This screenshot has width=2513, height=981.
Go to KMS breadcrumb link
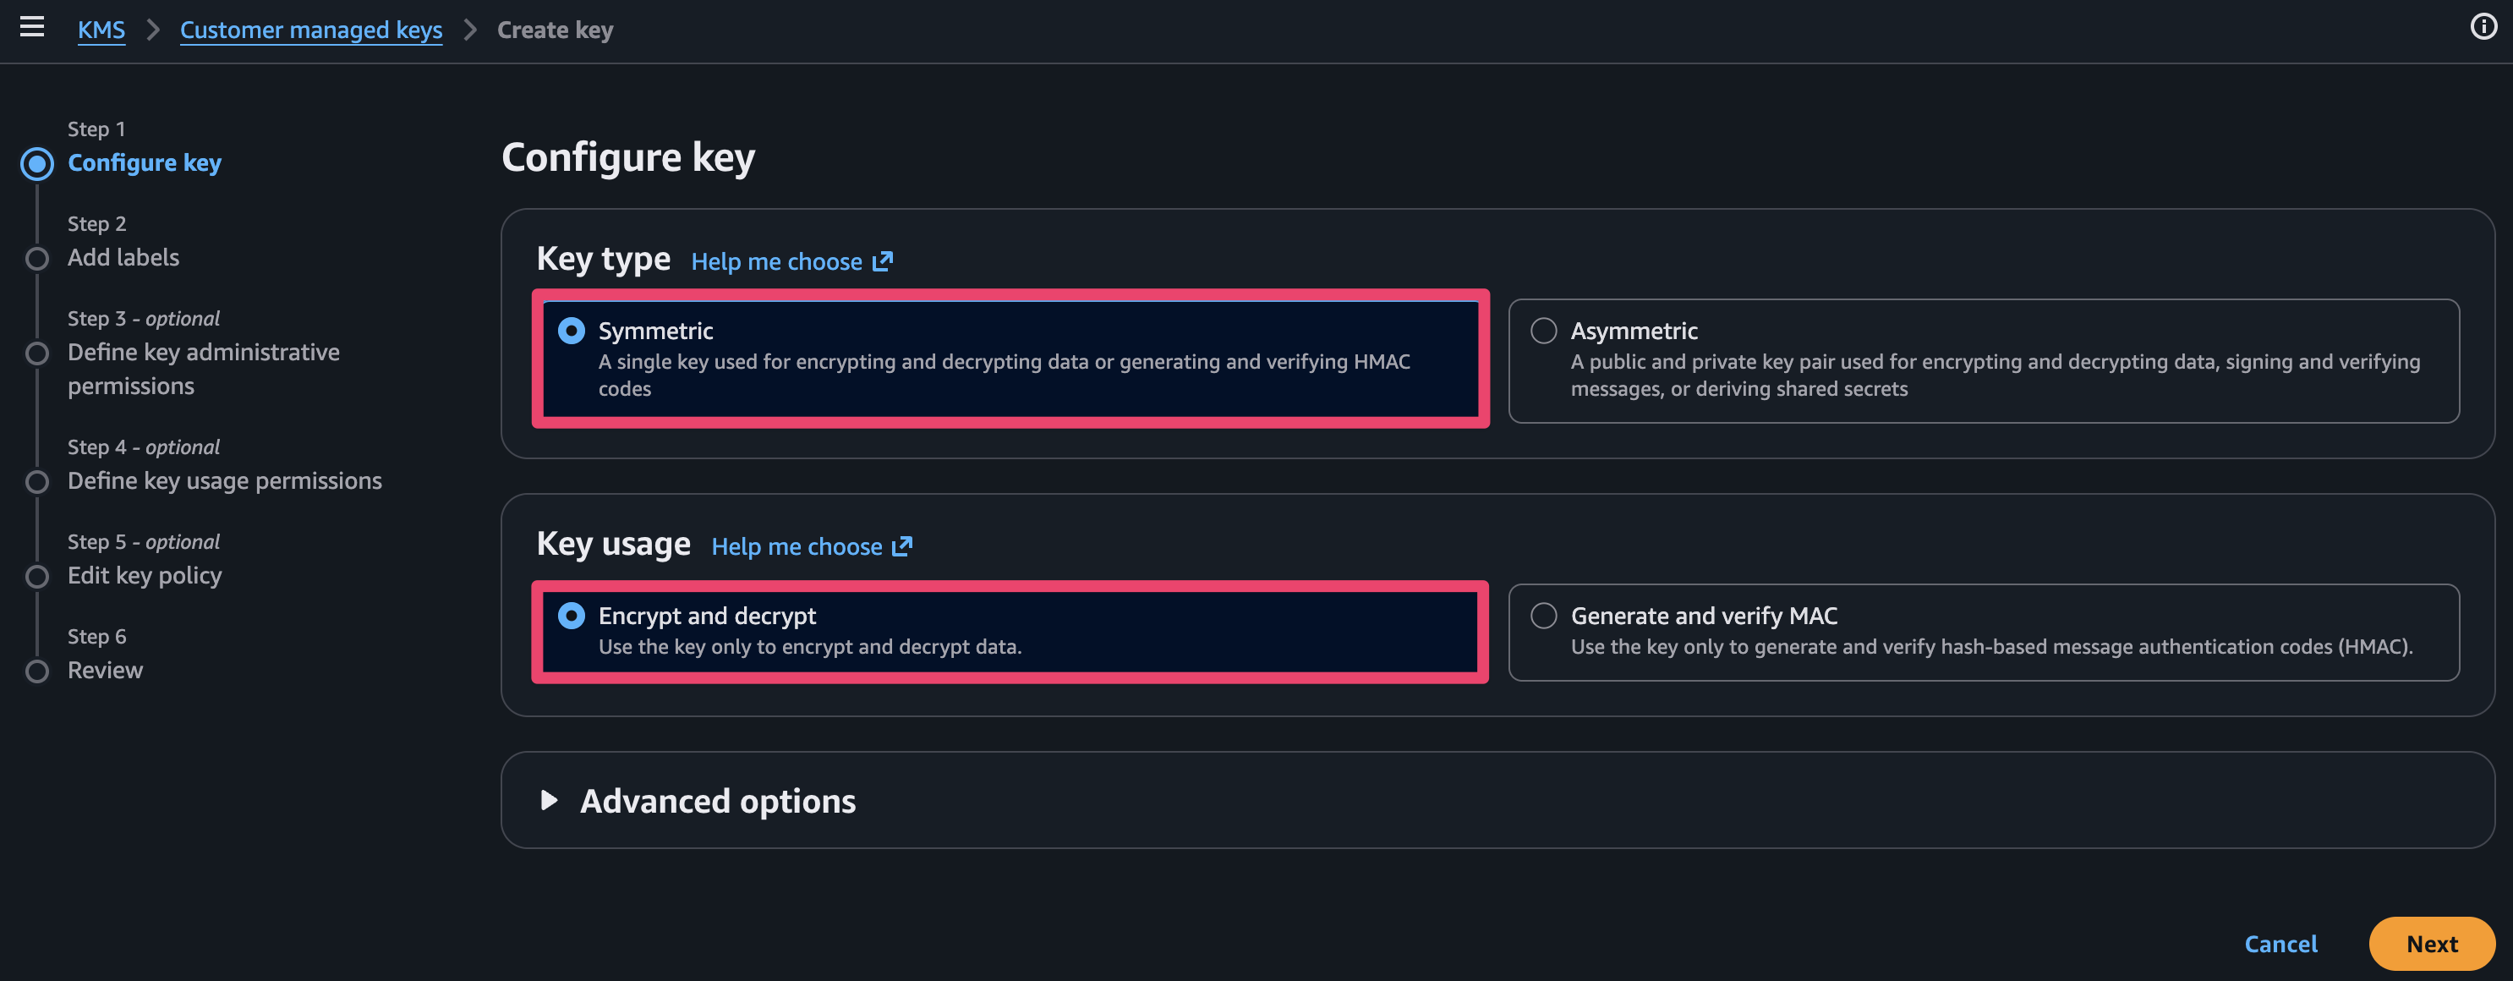[x=101, y=30]
